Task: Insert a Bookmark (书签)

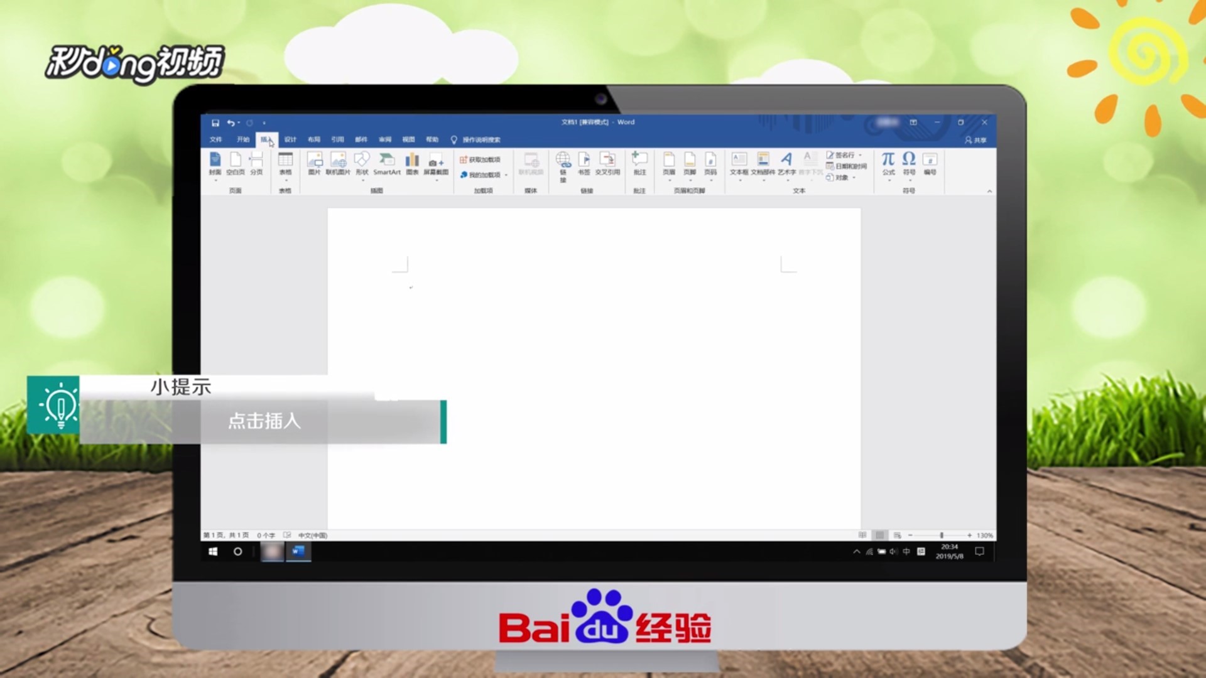Action: pyautogui.click(x=584, y=163)
